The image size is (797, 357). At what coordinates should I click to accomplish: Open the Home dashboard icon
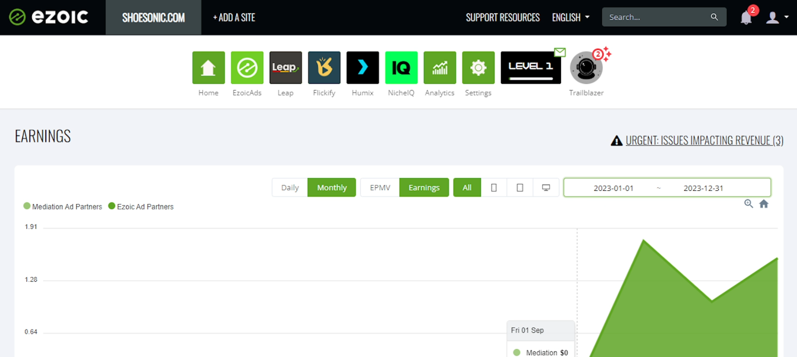[x=209, y=68]
